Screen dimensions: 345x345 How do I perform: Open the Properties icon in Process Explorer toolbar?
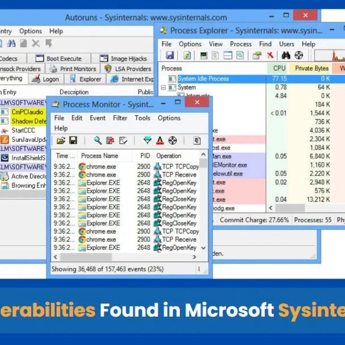coord(256,55)
